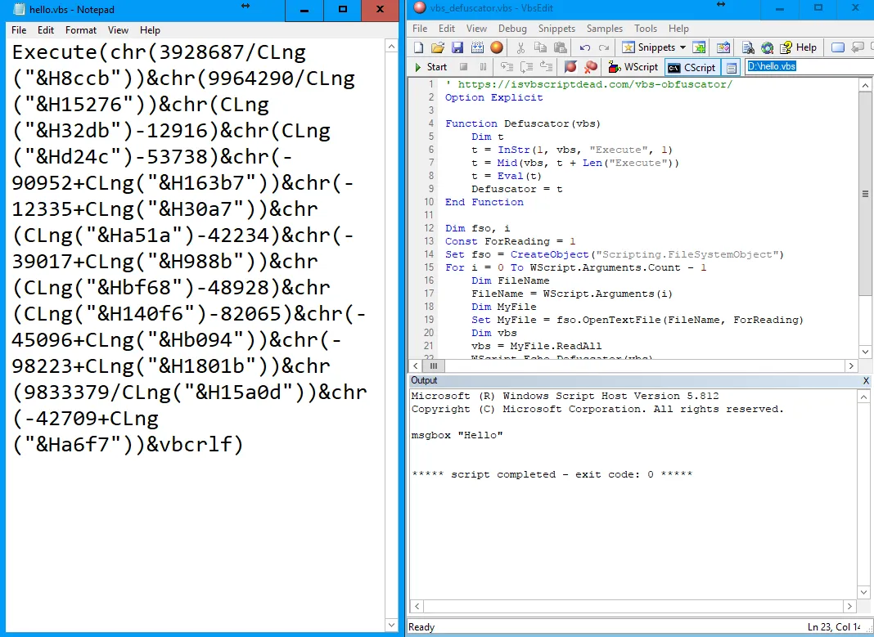Click the Output panel scroll right arrow
This screenshot has height=637, width=874.
coord(850,606)
